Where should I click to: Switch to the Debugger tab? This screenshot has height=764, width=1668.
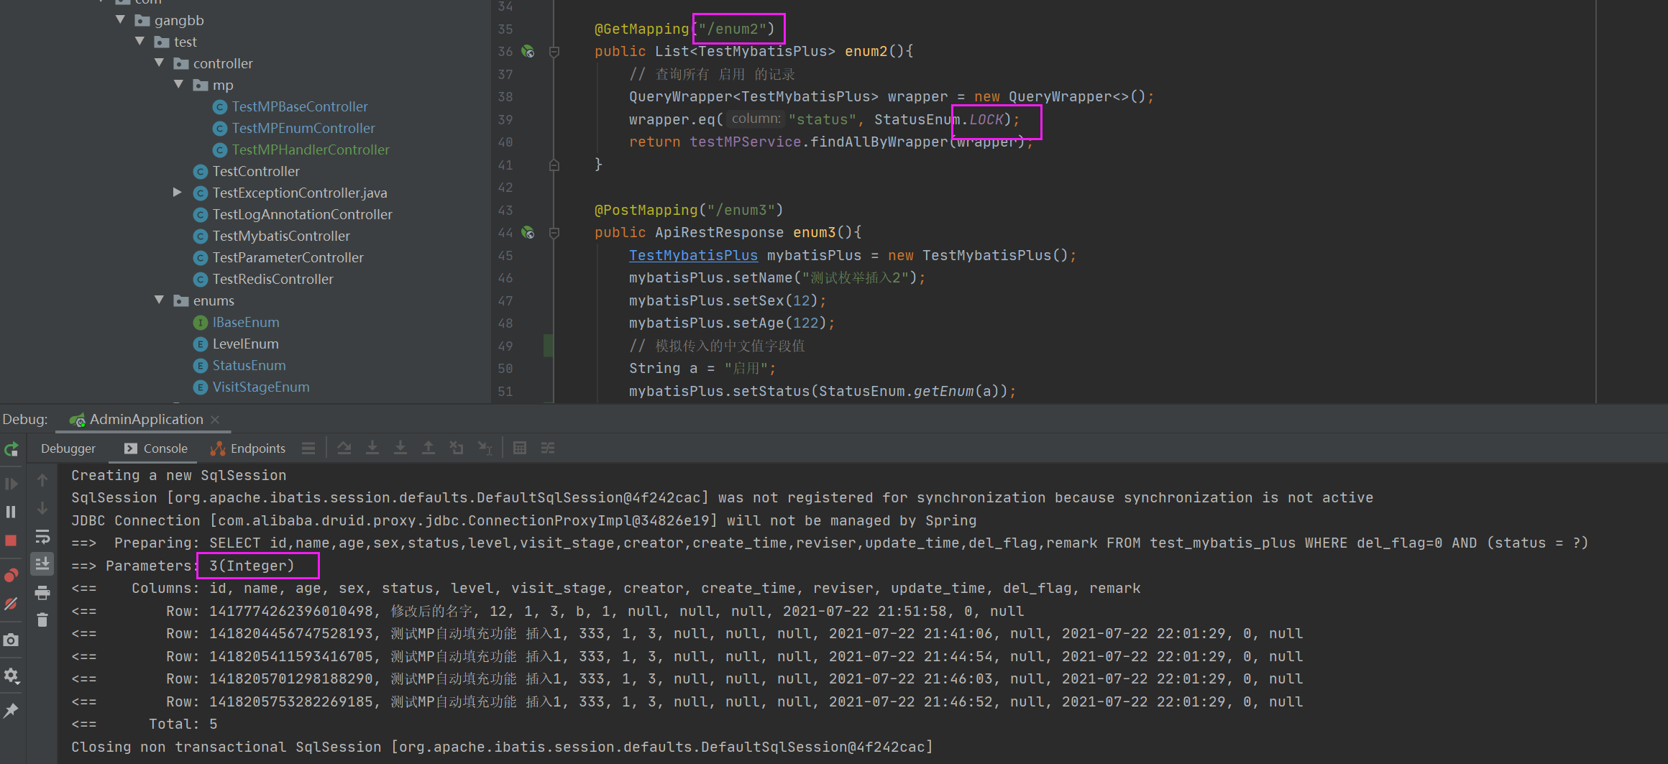point(68,448)
